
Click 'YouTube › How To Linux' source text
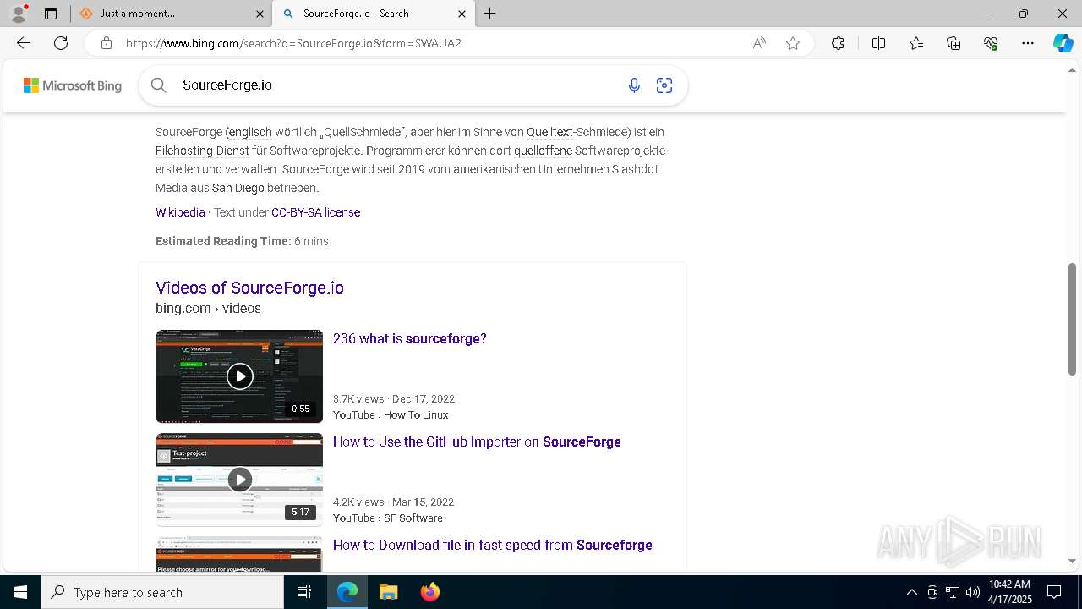(391, 414)
